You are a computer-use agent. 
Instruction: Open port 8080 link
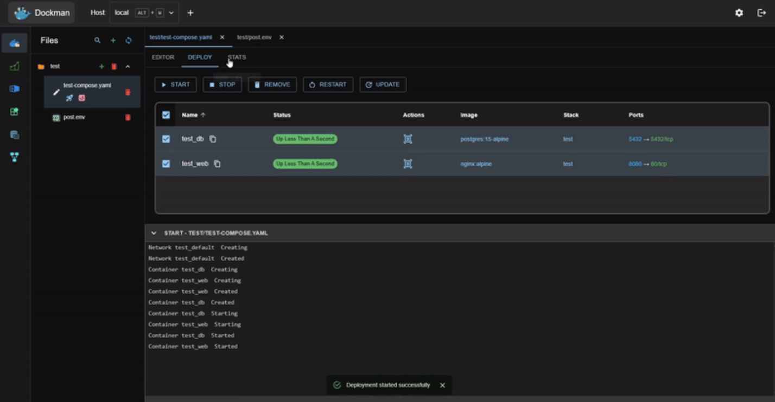coord(635,164)
